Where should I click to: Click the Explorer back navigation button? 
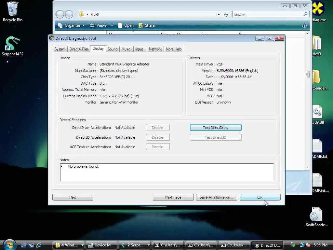click(x=60, y=14)
